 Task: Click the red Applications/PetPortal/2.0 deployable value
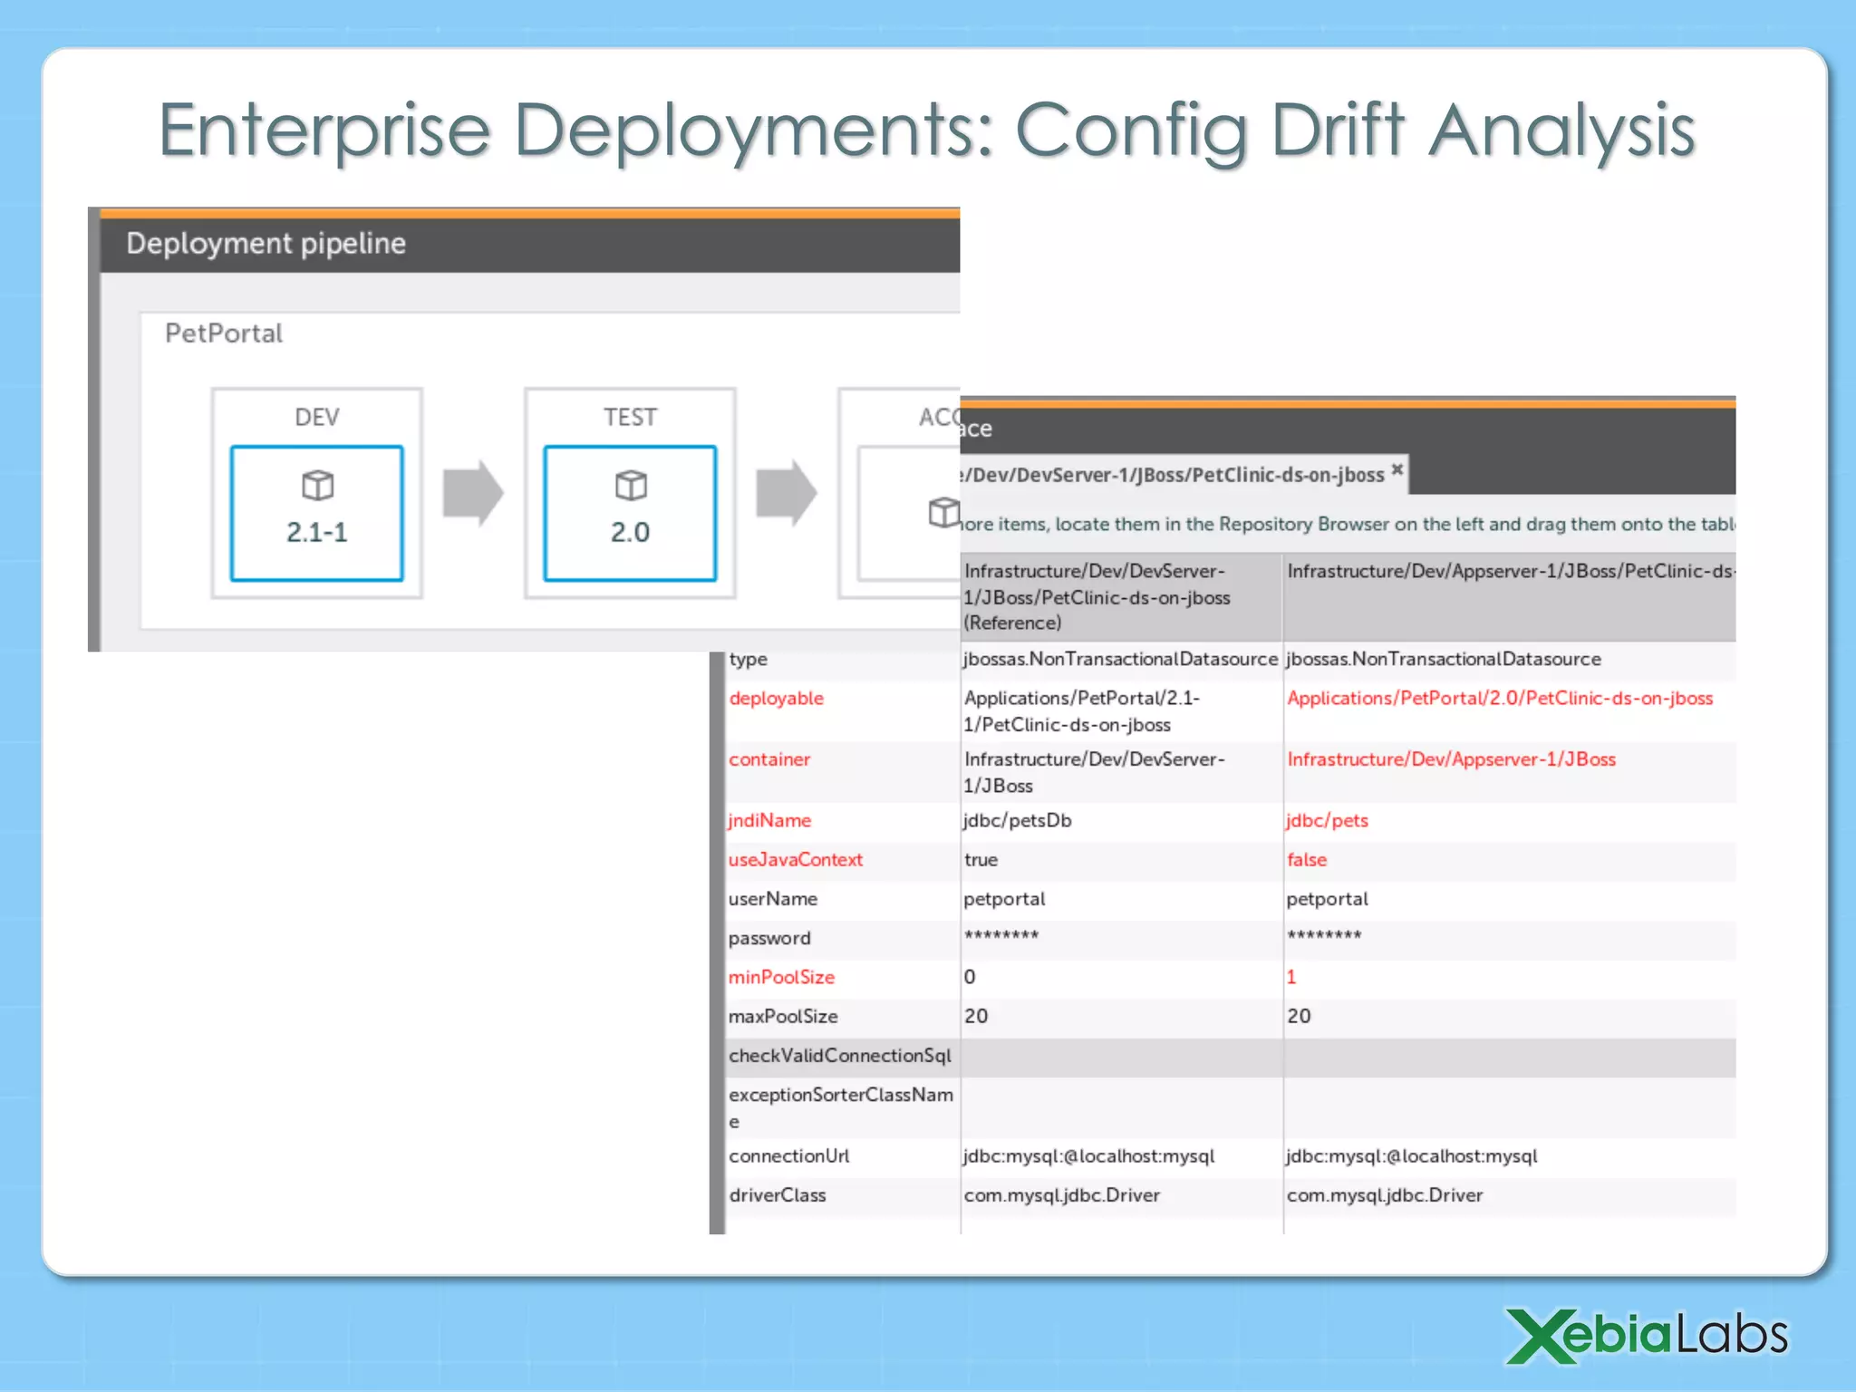[1500, 699]
